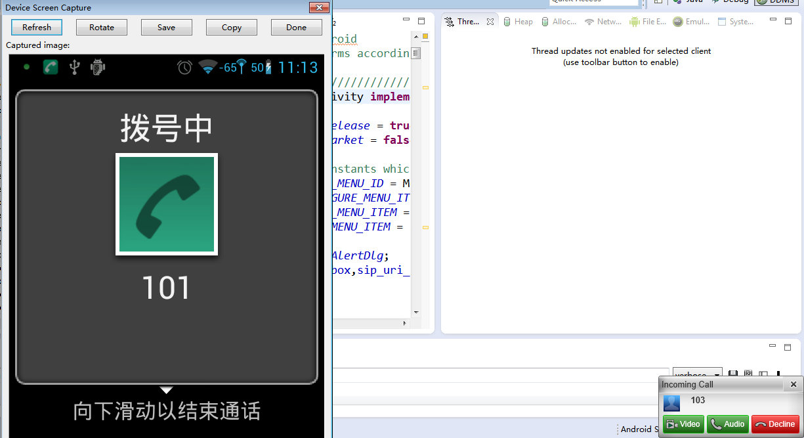Rotate the captured device image
804x438 pixels.
(102, 28)
